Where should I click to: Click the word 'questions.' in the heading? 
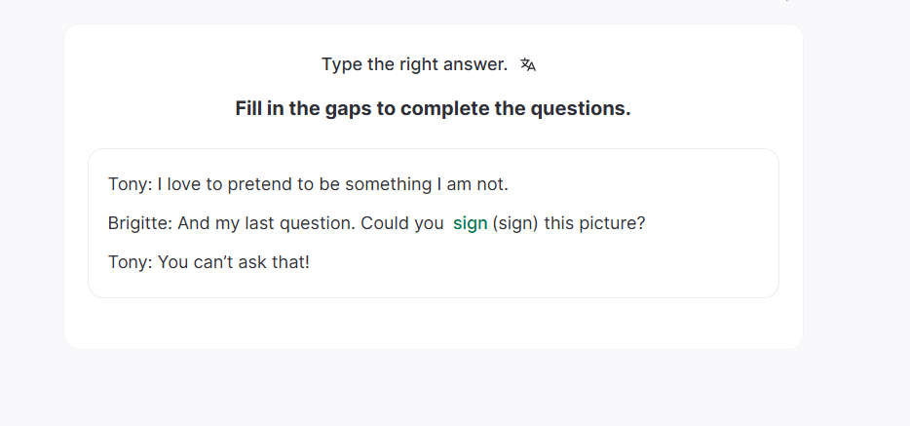coord(581,108)
